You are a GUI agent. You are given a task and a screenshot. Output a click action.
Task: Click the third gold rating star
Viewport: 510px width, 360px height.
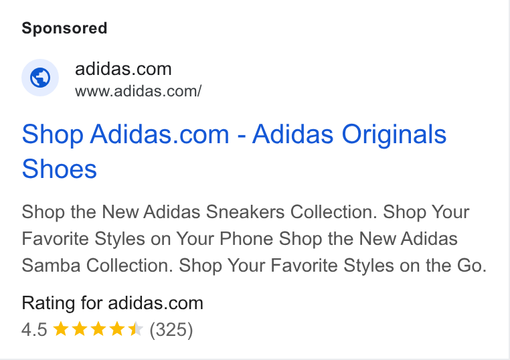98,329
